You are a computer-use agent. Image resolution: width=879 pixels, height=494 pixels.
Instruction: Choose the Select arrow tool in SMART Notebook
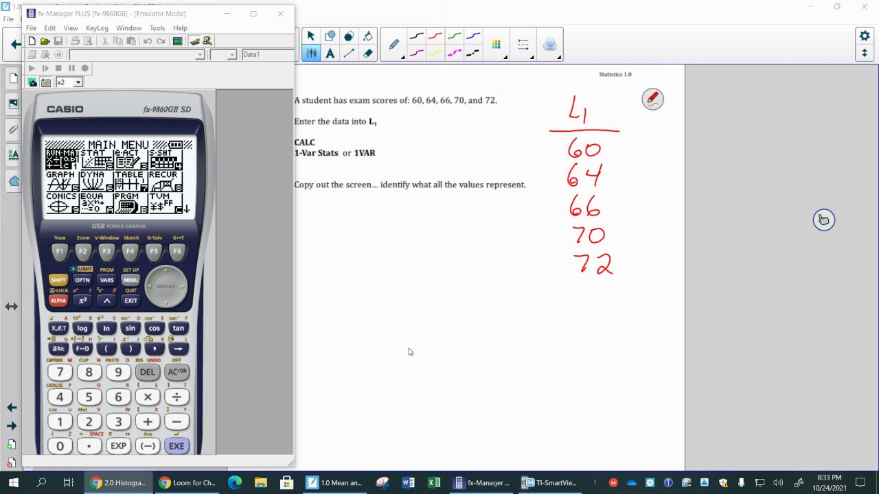tap(311, 36)
